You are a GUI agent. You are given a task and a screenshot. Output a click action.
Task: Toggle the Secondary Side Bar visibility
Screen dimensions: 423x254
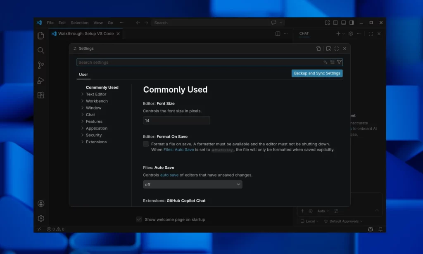tap(352, 23)
